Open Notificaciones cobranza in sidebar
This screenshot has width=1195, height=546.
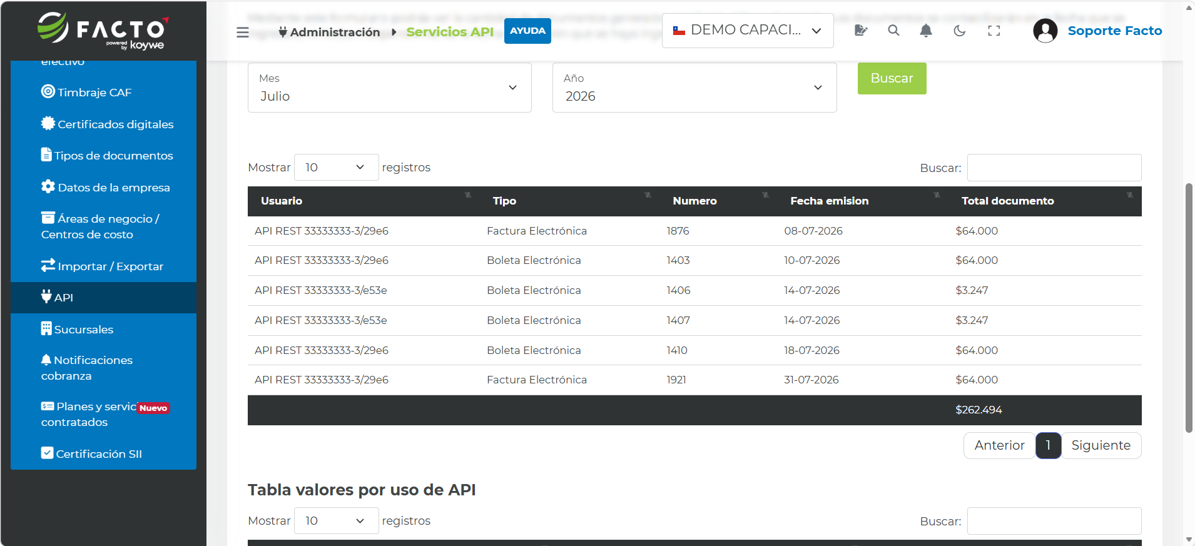click(87, 368)
